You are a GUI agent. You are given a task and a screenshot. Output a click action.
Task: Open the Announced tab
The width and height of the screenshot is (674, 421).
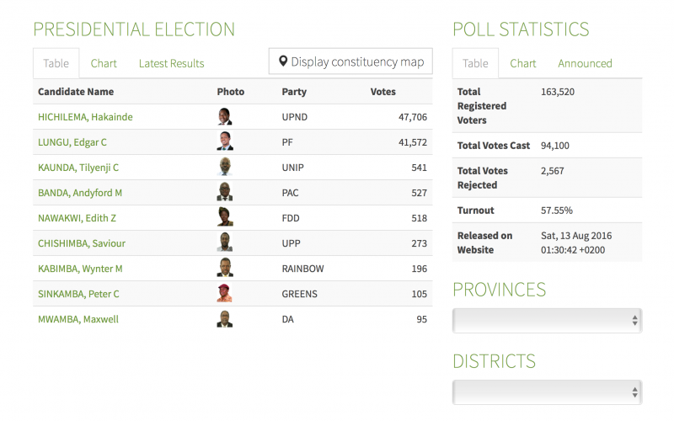pyautogui.click(x=585, y=63)
